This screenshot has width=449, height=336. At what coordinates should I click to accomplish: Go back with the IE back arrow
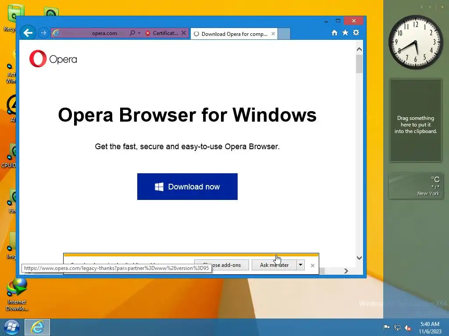[x=28, y=33]
